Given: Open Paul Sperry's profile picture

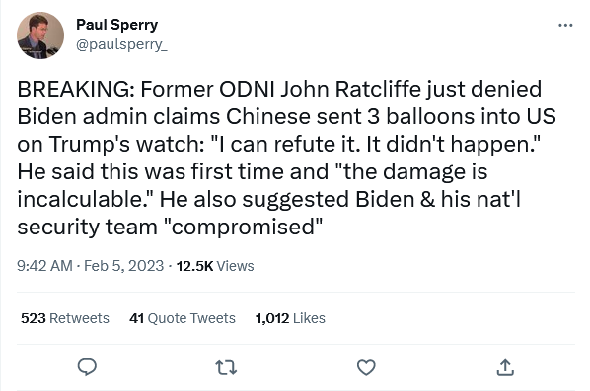Looking at the screenshot, I should (x=40, y=35).
